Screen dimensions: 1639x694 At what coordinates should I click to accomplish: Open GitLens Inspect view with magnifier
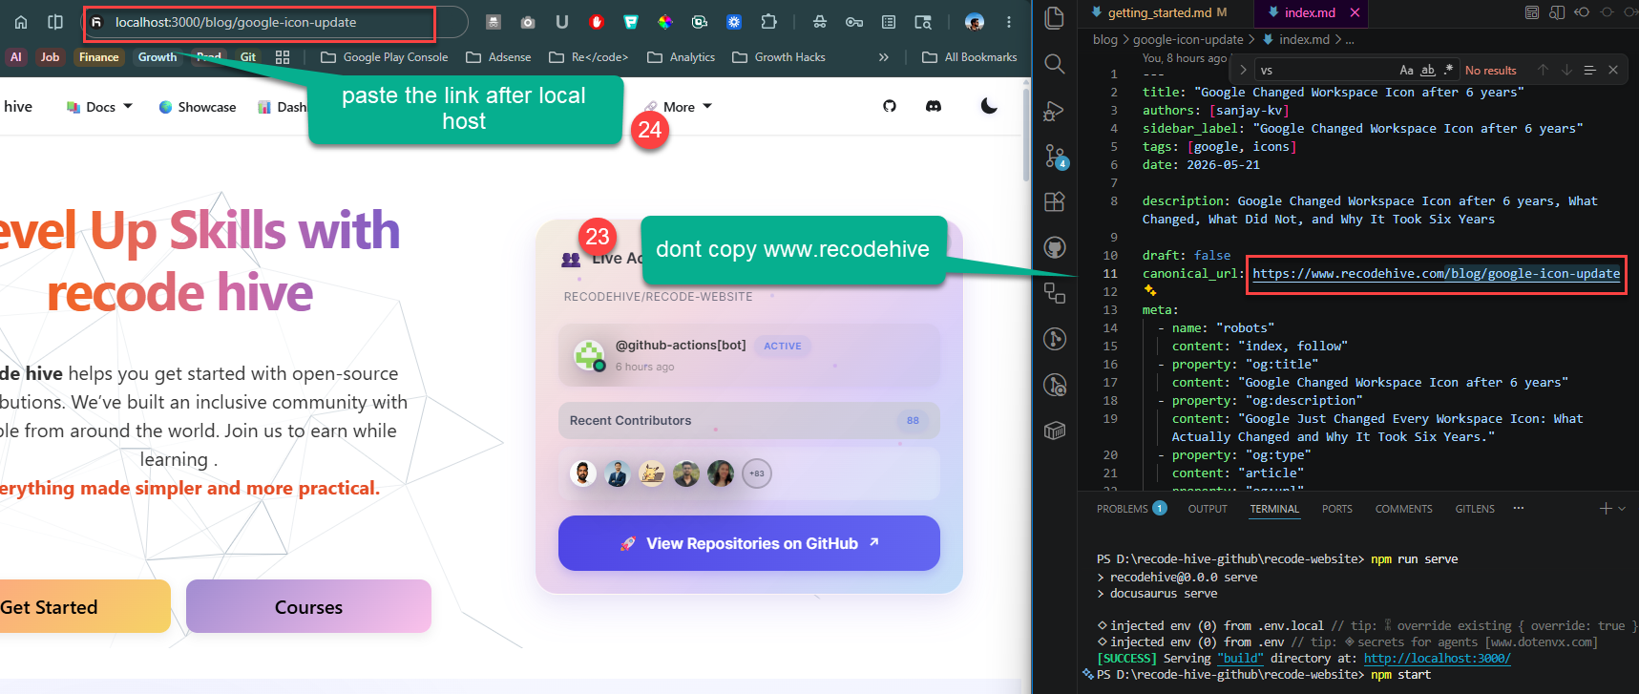click(x=1055, y=385)
